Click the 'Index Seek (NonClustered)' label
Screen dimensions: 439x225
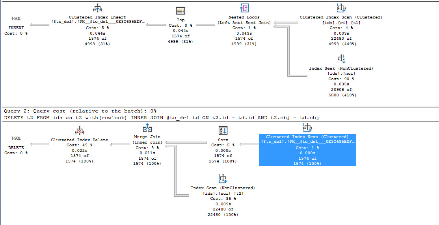[x=341, y=68]
